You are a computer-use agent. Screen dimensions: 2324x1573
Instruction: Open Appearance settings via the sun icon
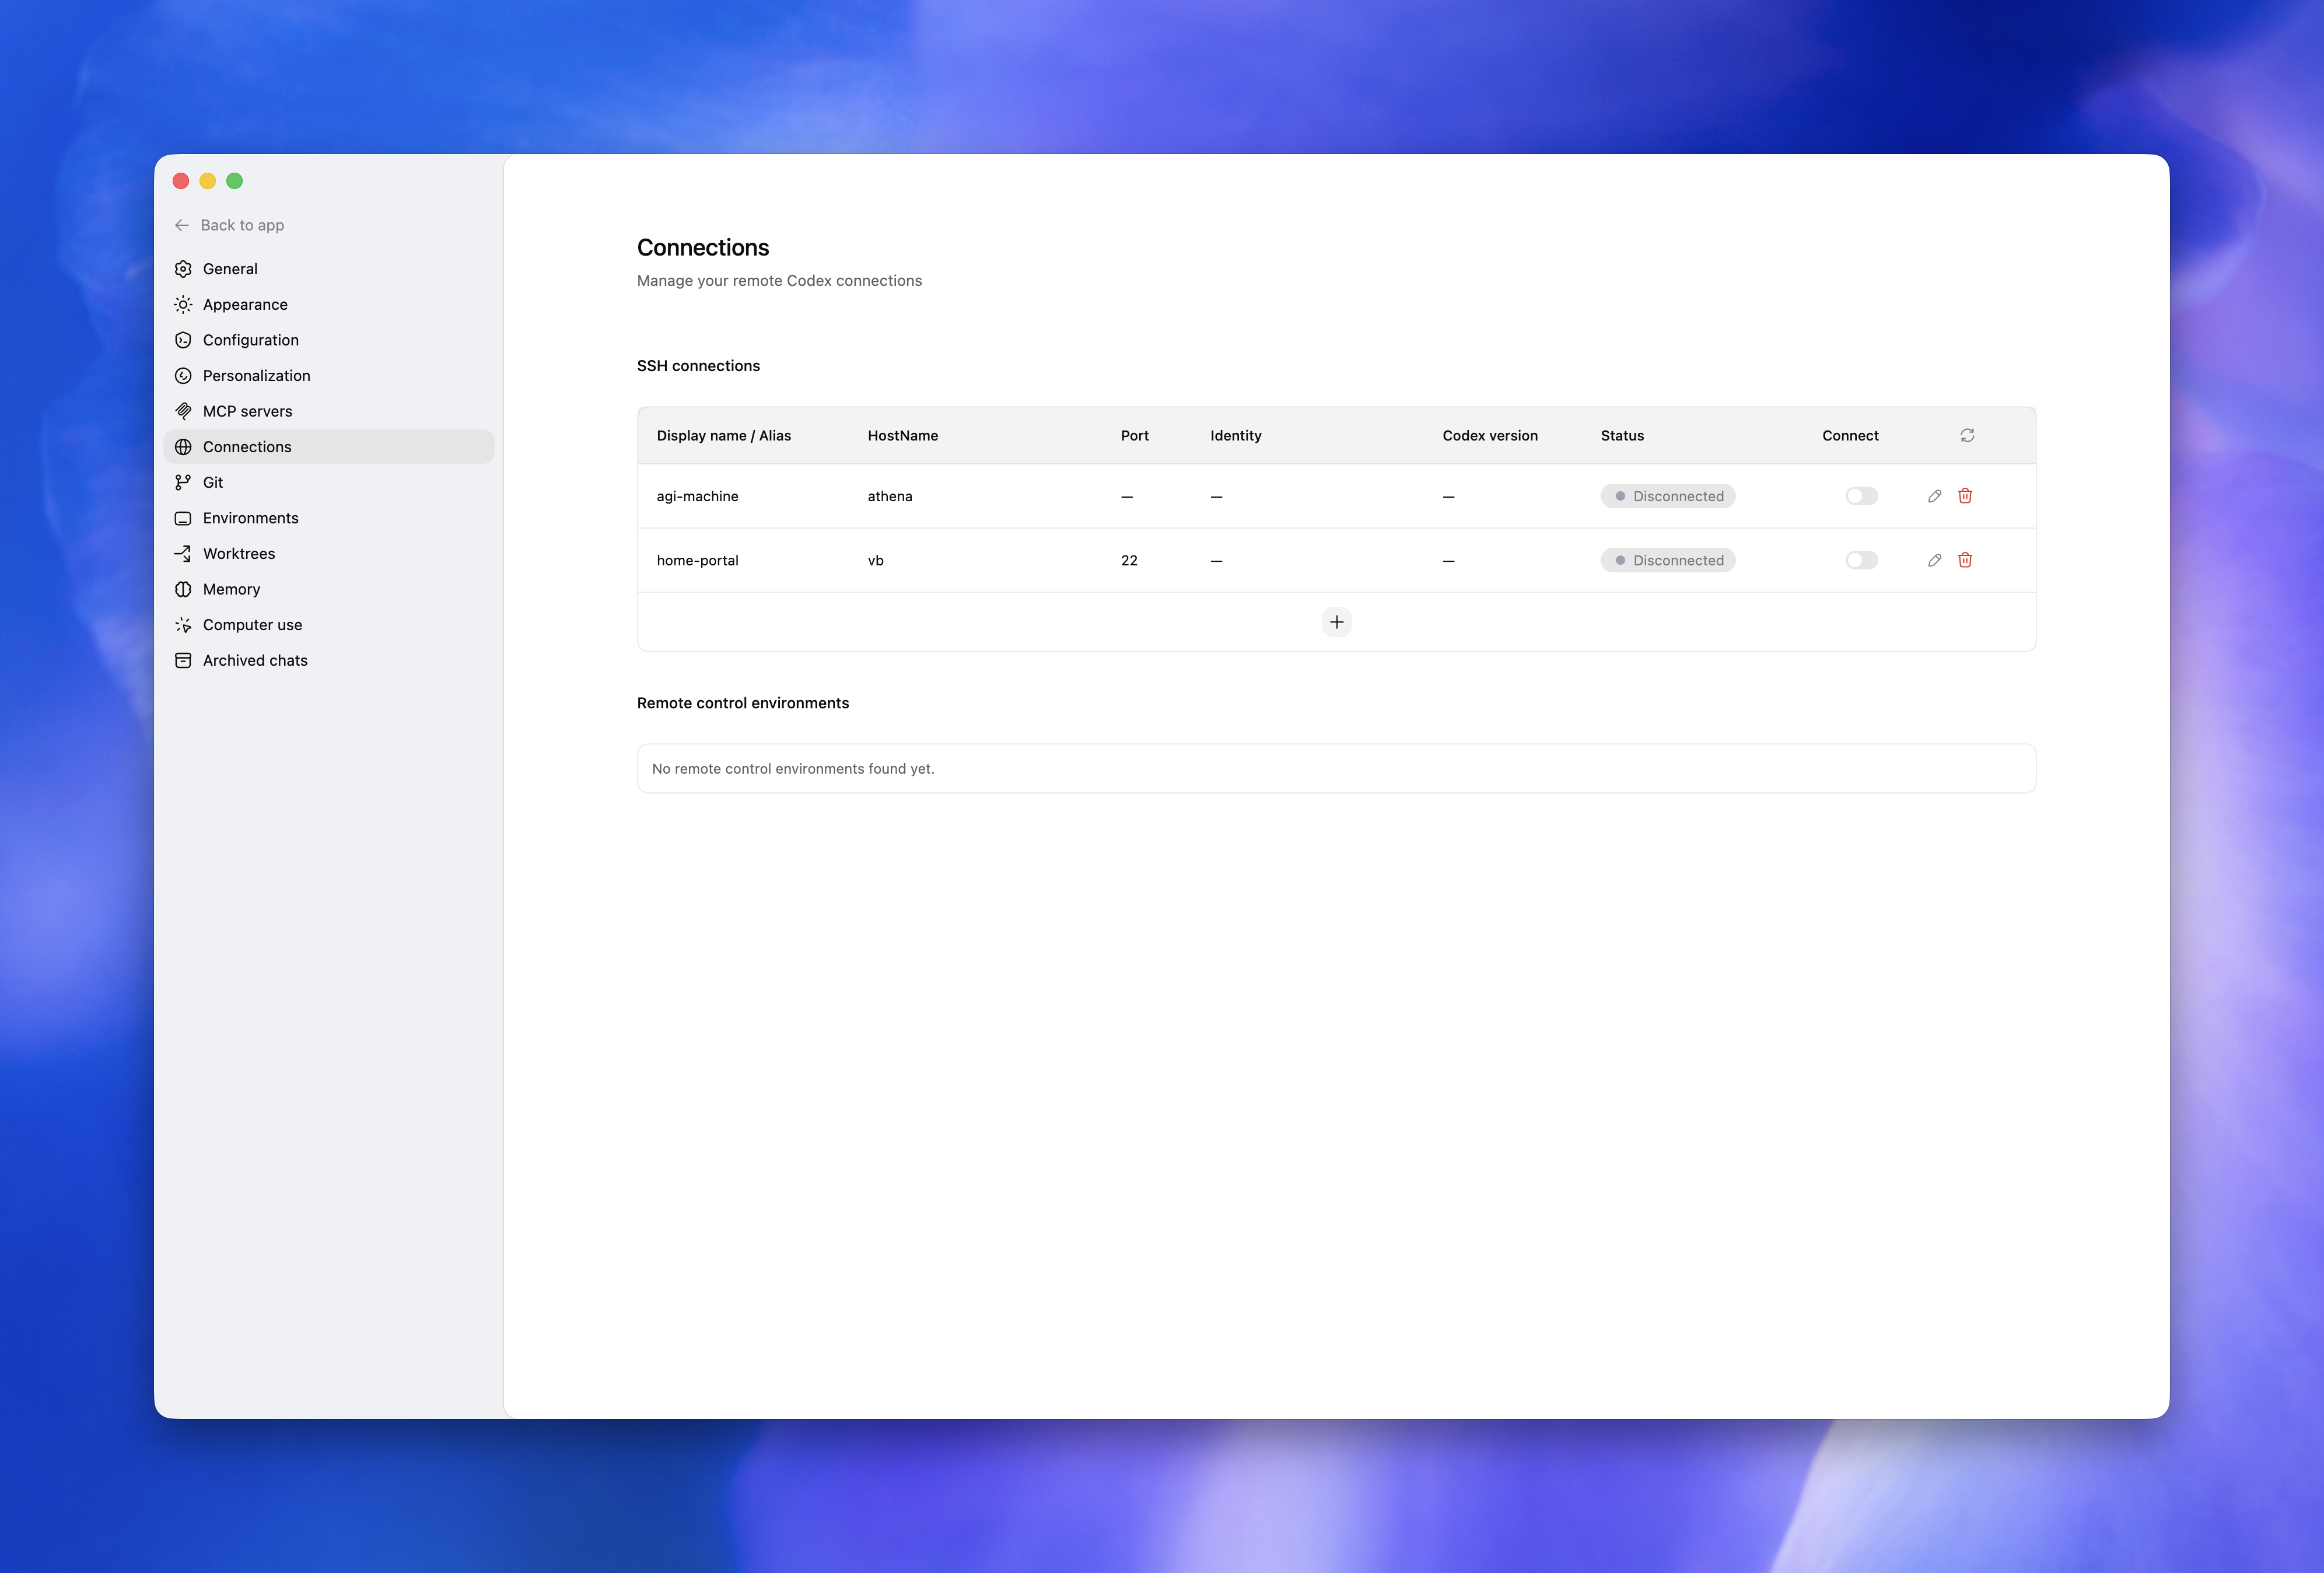[183, 304]
